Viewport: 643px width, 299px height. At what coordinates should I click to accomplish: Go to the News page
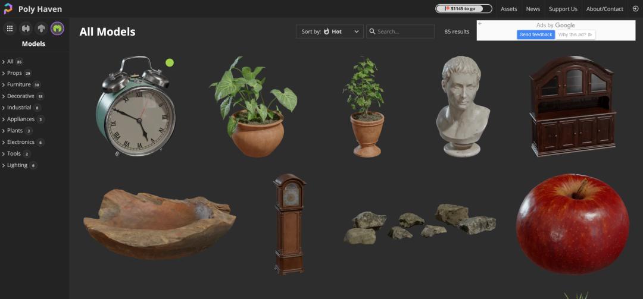533,9
